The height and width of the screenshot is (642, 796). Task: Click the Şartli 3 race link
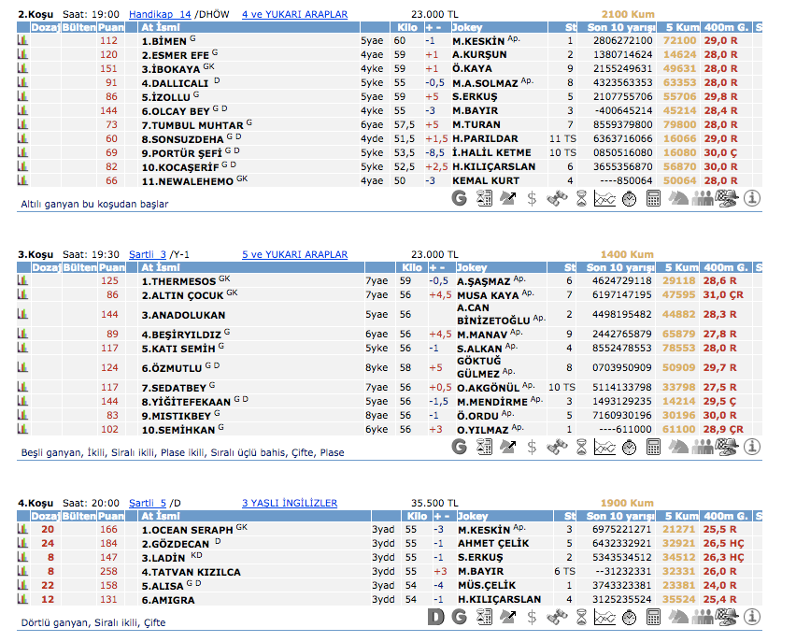[x=148, y=254]
